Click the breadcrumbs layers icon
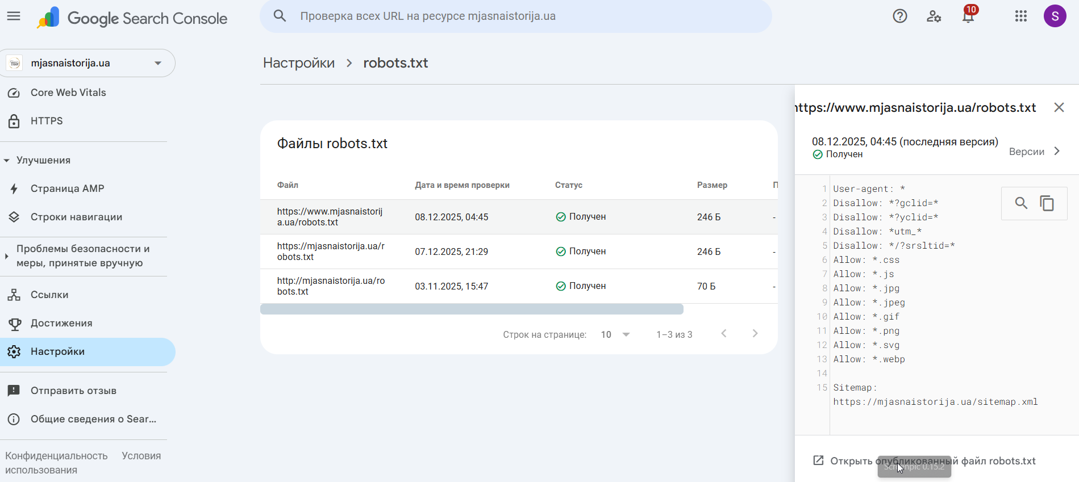 point(14,217)
